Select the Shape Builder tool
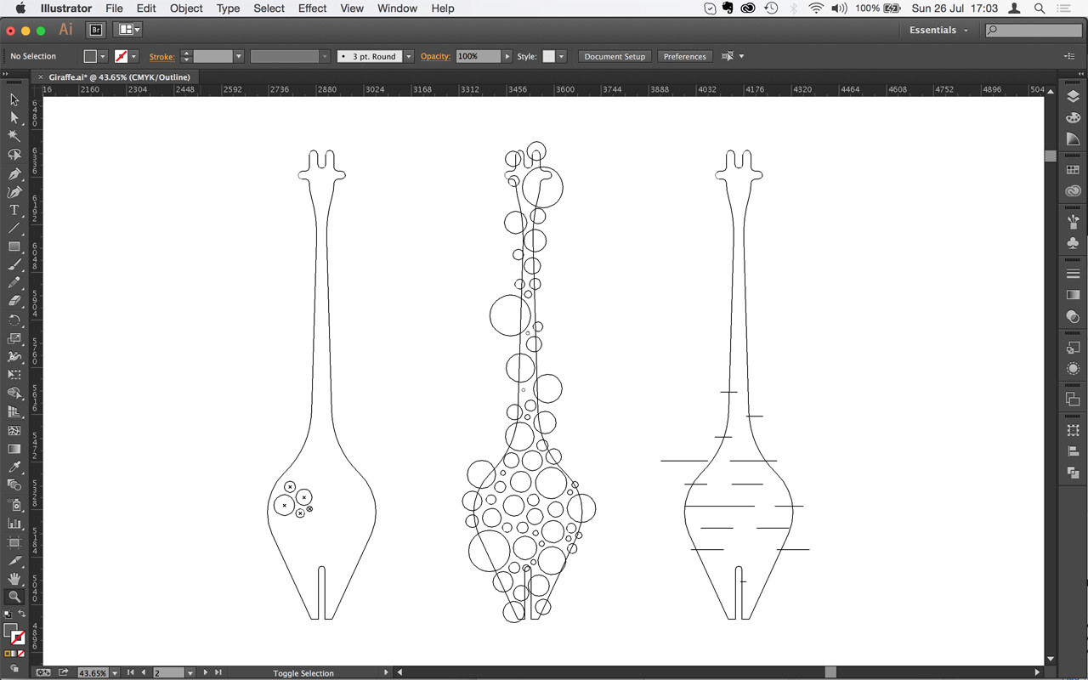 (x=14, y=394)
